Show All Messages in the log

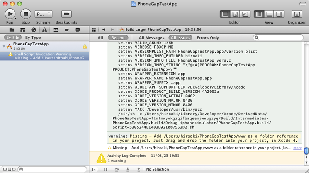pos(151,37)
